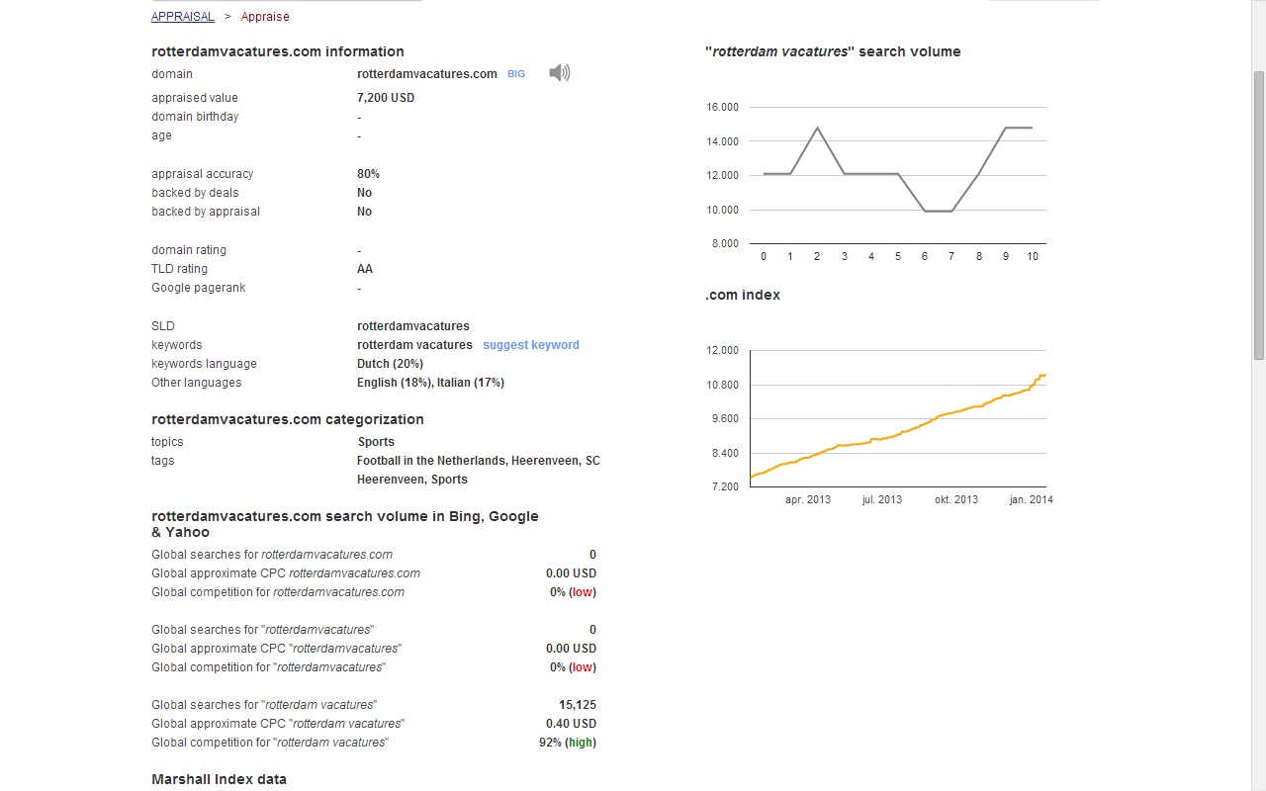Image resolution: width=1266 pixels, height=791 pixels.
Task: Click Global competition for rotterdamvacatures.com label
Action: [278, 592]
